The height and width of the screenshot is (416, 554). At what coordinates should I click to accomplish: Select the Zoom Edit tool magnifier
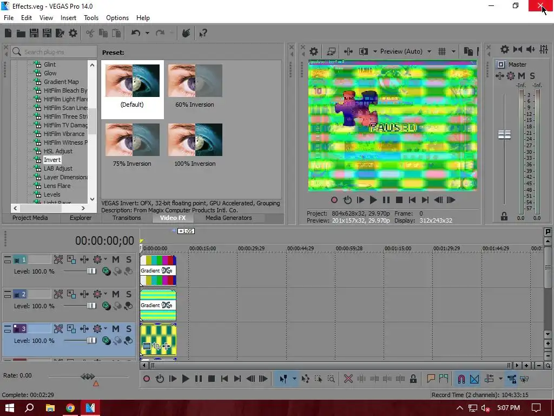tap(331, 379)
